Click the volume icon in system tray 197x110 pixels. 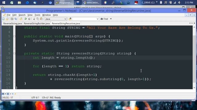[179, 2]
